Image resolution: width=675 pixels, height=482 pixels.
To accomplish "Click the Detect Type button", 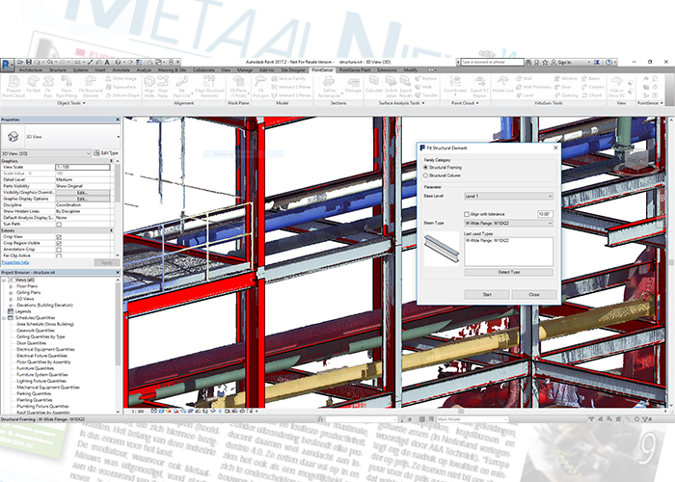I will (508, 273).
